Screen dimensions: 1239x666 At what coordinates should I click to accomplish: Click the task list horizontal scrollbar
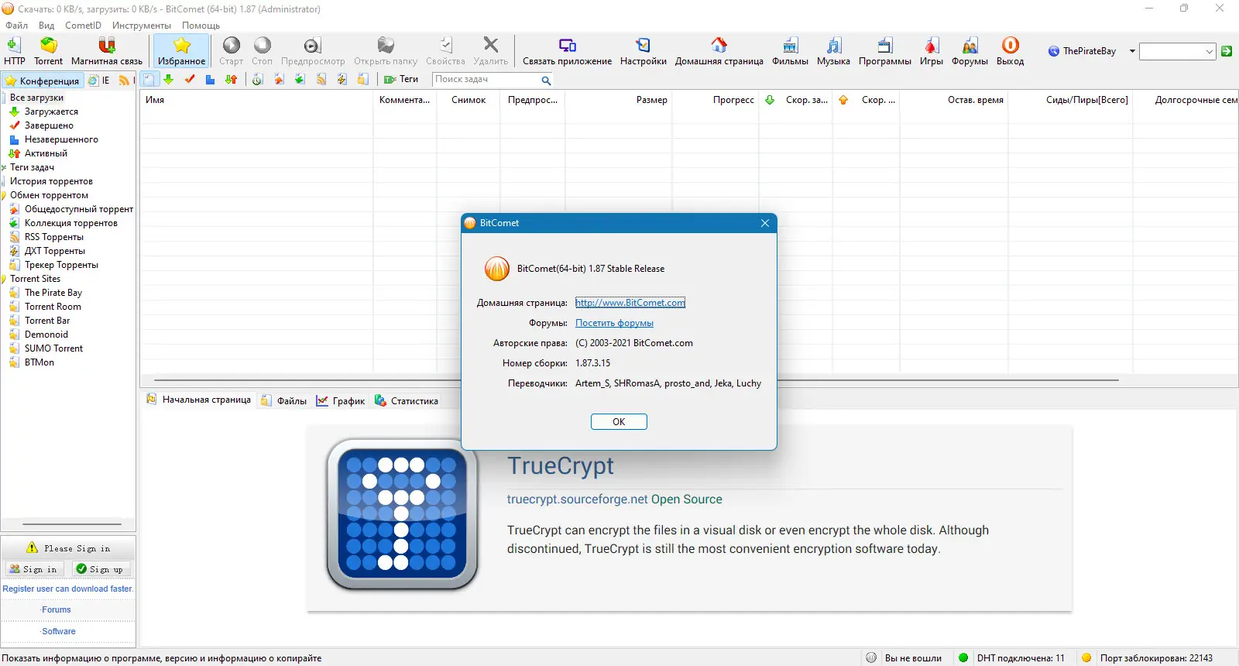(x=637, y=380)
